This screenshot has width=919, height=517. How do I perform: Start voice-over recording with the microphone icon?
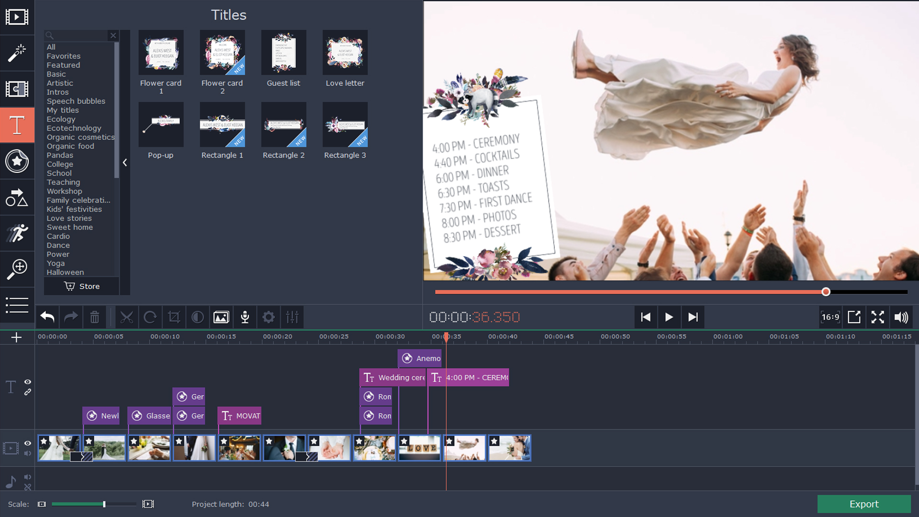click(x=245, y=317)
